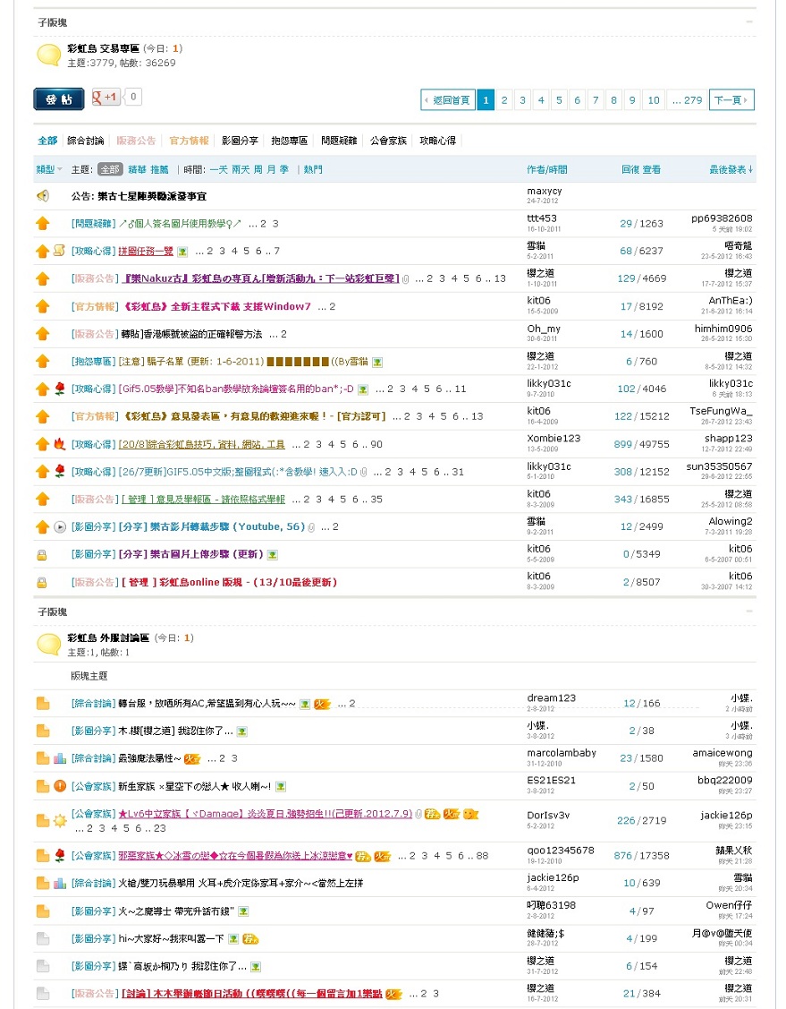
Task: Select the 攻略心得 category tab
Action: tap(437, 141)
